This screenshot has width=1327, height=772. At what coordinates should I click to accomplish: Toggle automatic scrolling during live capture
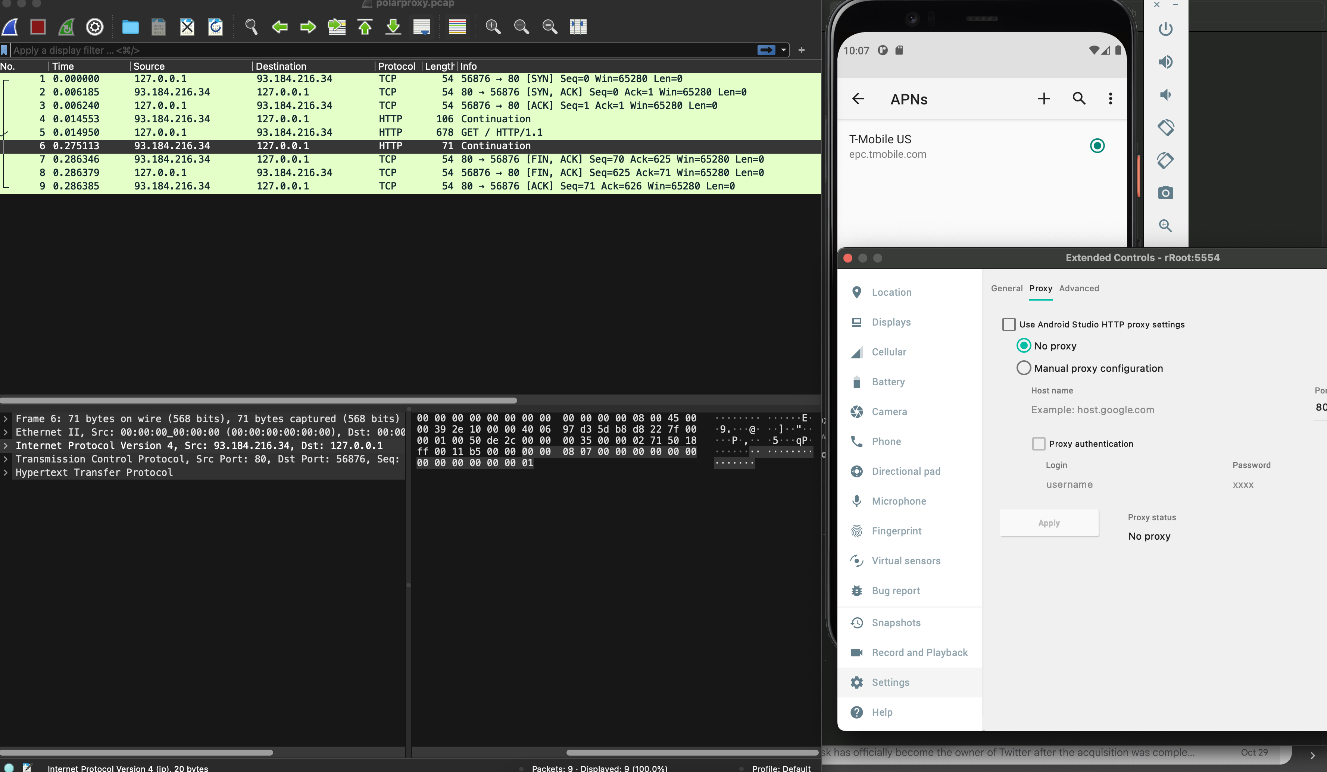pyautogui.click(x=422, y=27)
